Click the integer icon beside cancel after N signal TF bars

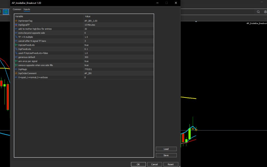[16, 41]
